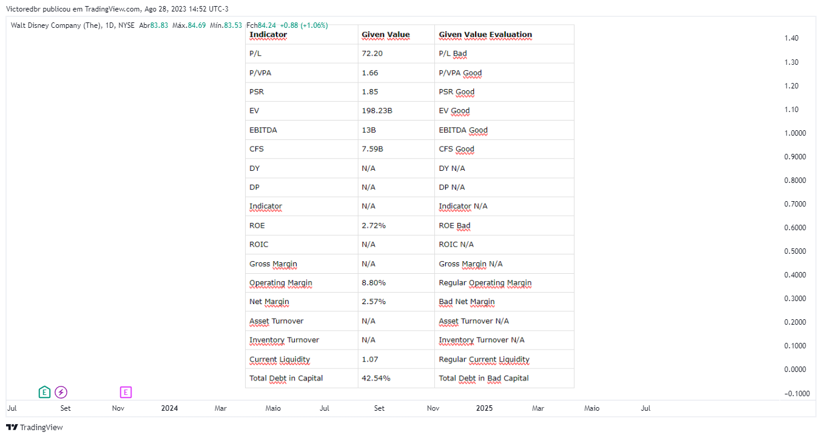Click the EBITDA value 13B
822x438 pixels.
pyautogui.click(x=369, y=130)
